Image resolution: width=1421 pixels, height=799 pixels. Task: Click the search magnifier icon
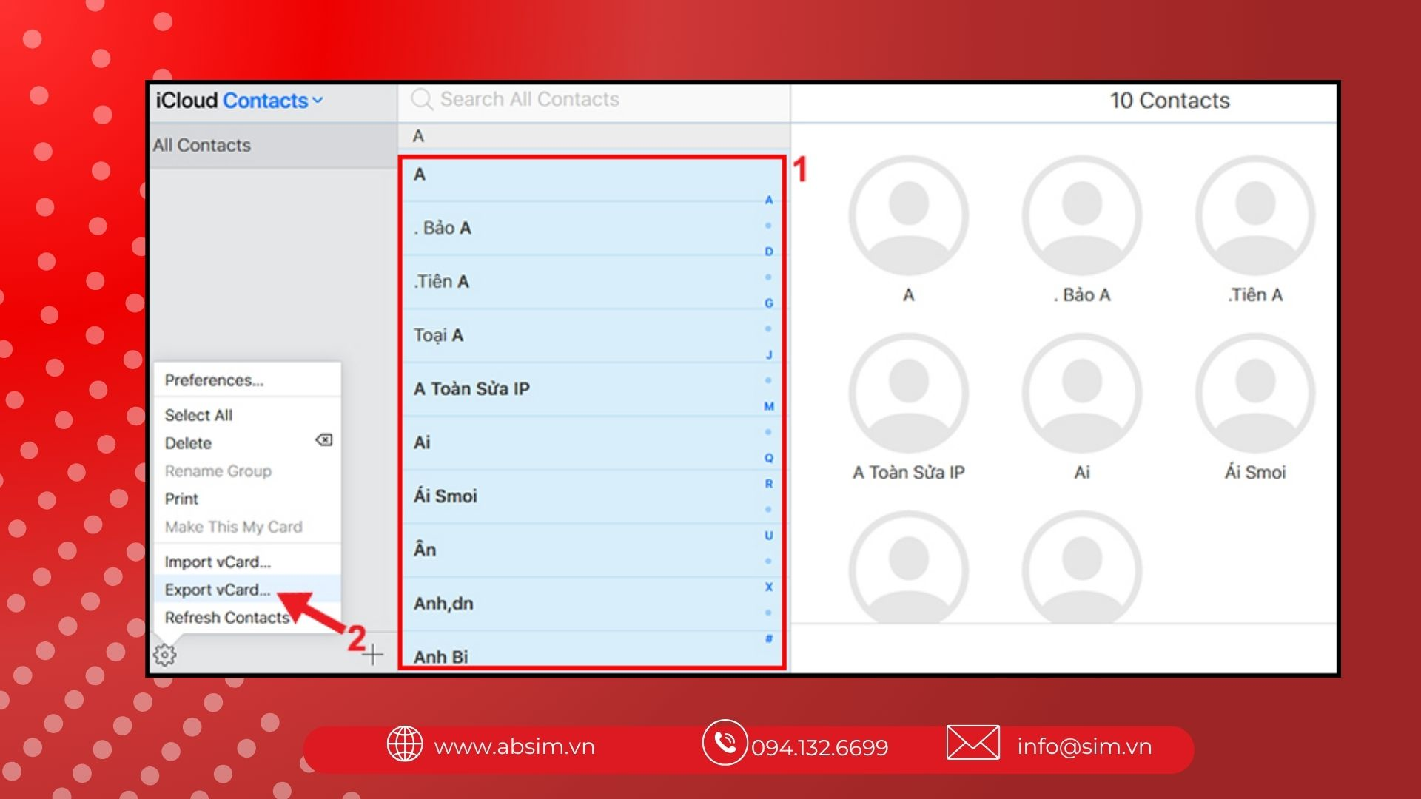pyautogui.click(x=422, y=99)
